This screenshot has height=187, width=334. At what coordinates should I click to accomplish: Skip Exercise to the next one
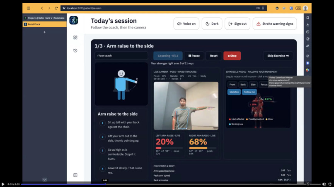coord(278,56)
